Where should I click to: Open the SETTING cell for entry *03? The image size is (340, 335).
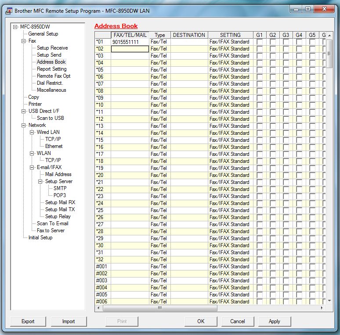(x=230, y=56)
